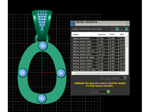Select the Yellow Gold:9KY row
This screenshot has width=150, height=112.
[98, 38]
